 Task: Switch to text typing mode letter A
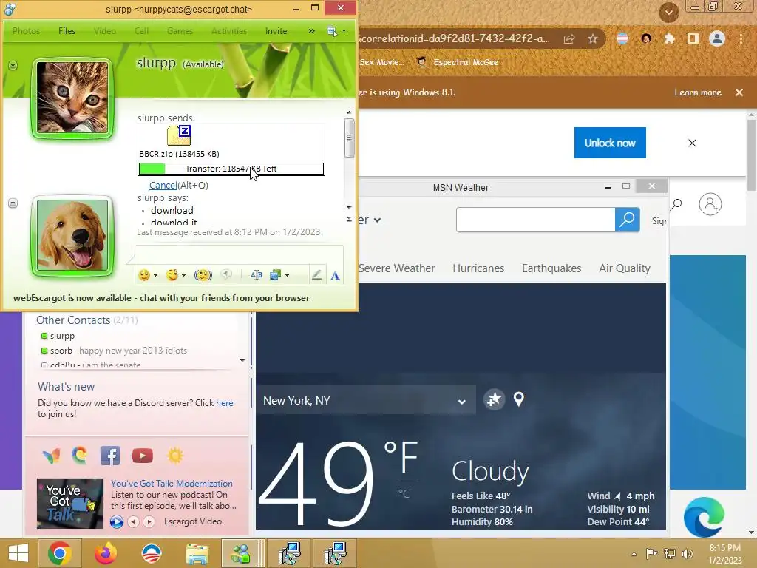[x=335, y=275]
